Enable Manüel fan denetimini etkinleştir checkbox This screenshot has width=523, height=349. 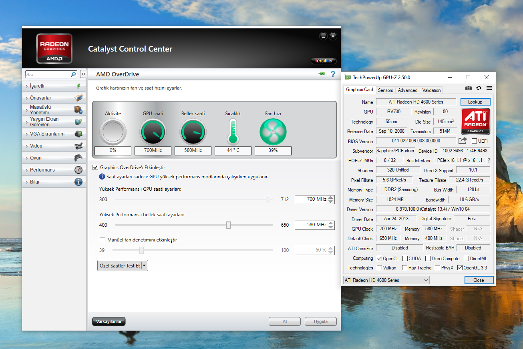(x=102, y=240)
